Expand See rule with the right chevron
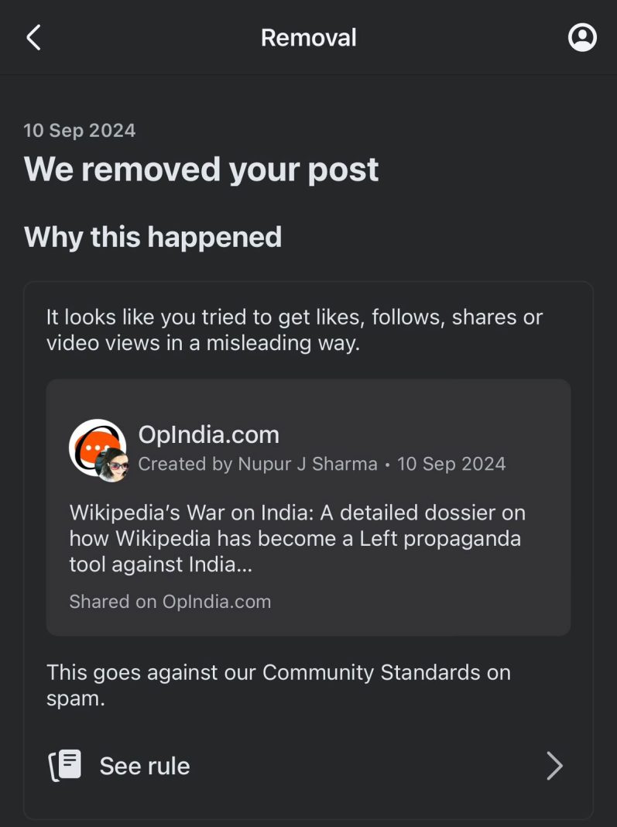Viewport: 617px width, 827px height. click(555, 765)
